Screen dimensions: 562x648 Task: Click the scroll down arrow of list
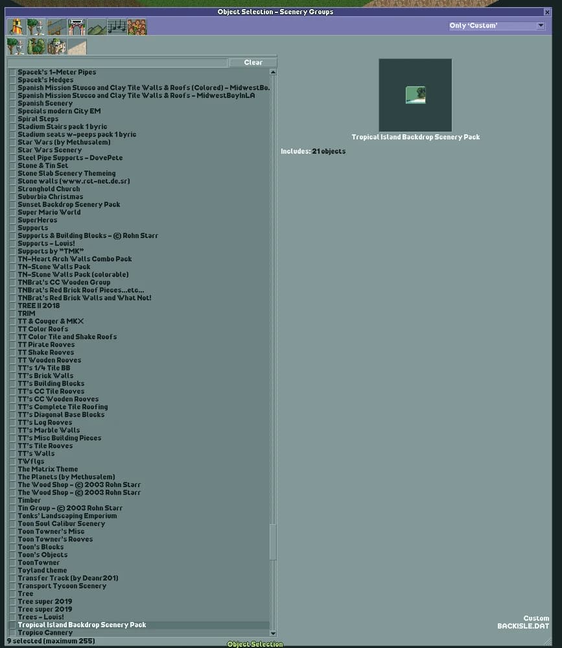point(273,633)
